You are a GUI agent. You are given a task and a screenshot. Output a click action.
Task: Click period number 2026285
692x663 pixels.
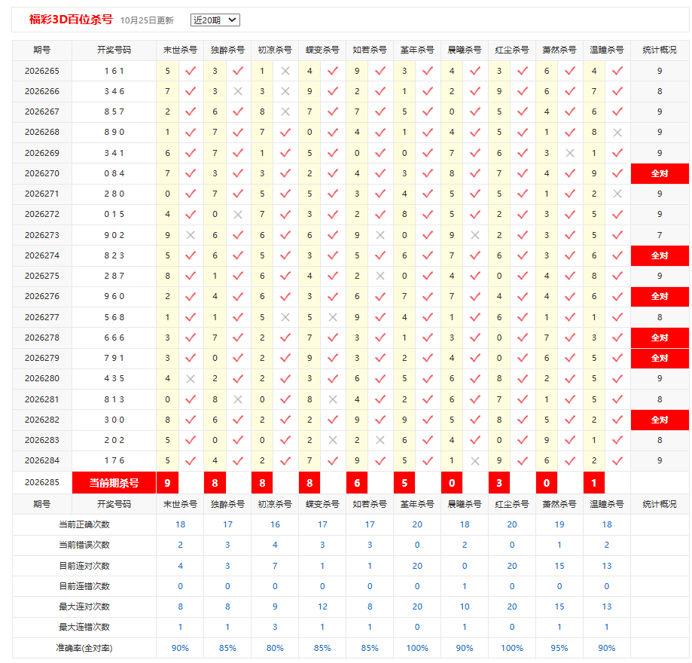(x=42, y=482)
